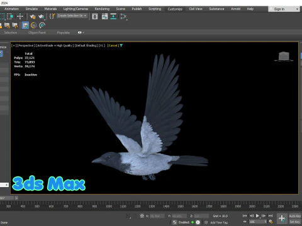The image size is (302, 226).
Task: Click the viewport filter funnel icon
Action: pyautogui.click(x=121, y=45)
